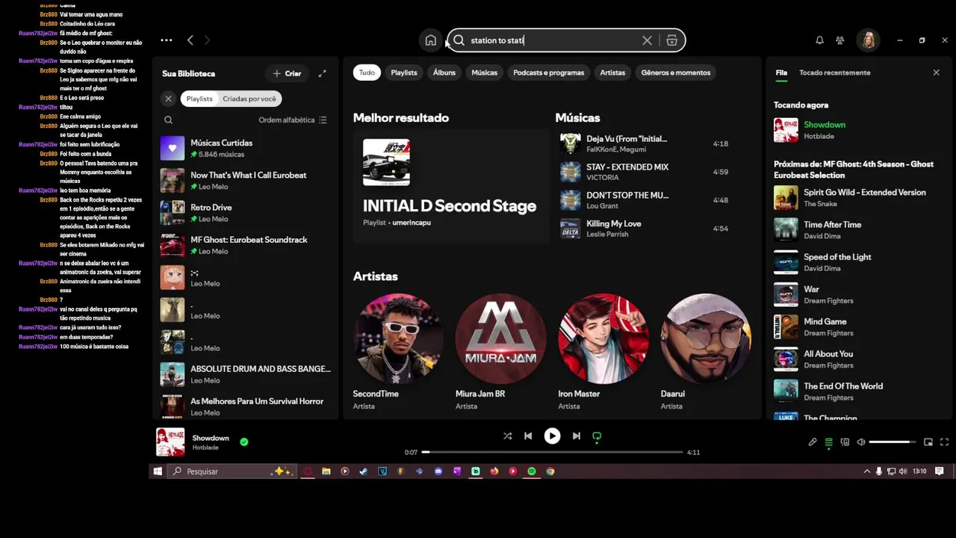Open the mini player icon

[x=928, y=442]
